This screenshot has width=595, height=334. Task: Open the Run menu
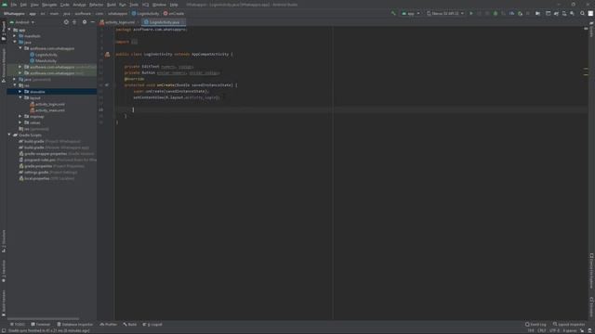pyautogui.click(x=123, y=5)
